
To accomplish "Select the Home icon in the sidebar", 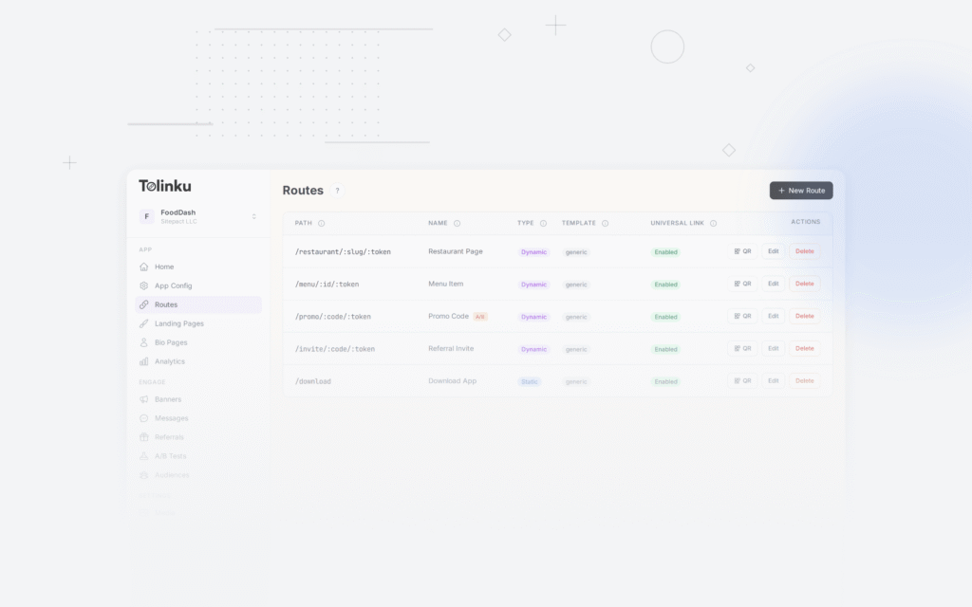I will (x=144, y=267).
